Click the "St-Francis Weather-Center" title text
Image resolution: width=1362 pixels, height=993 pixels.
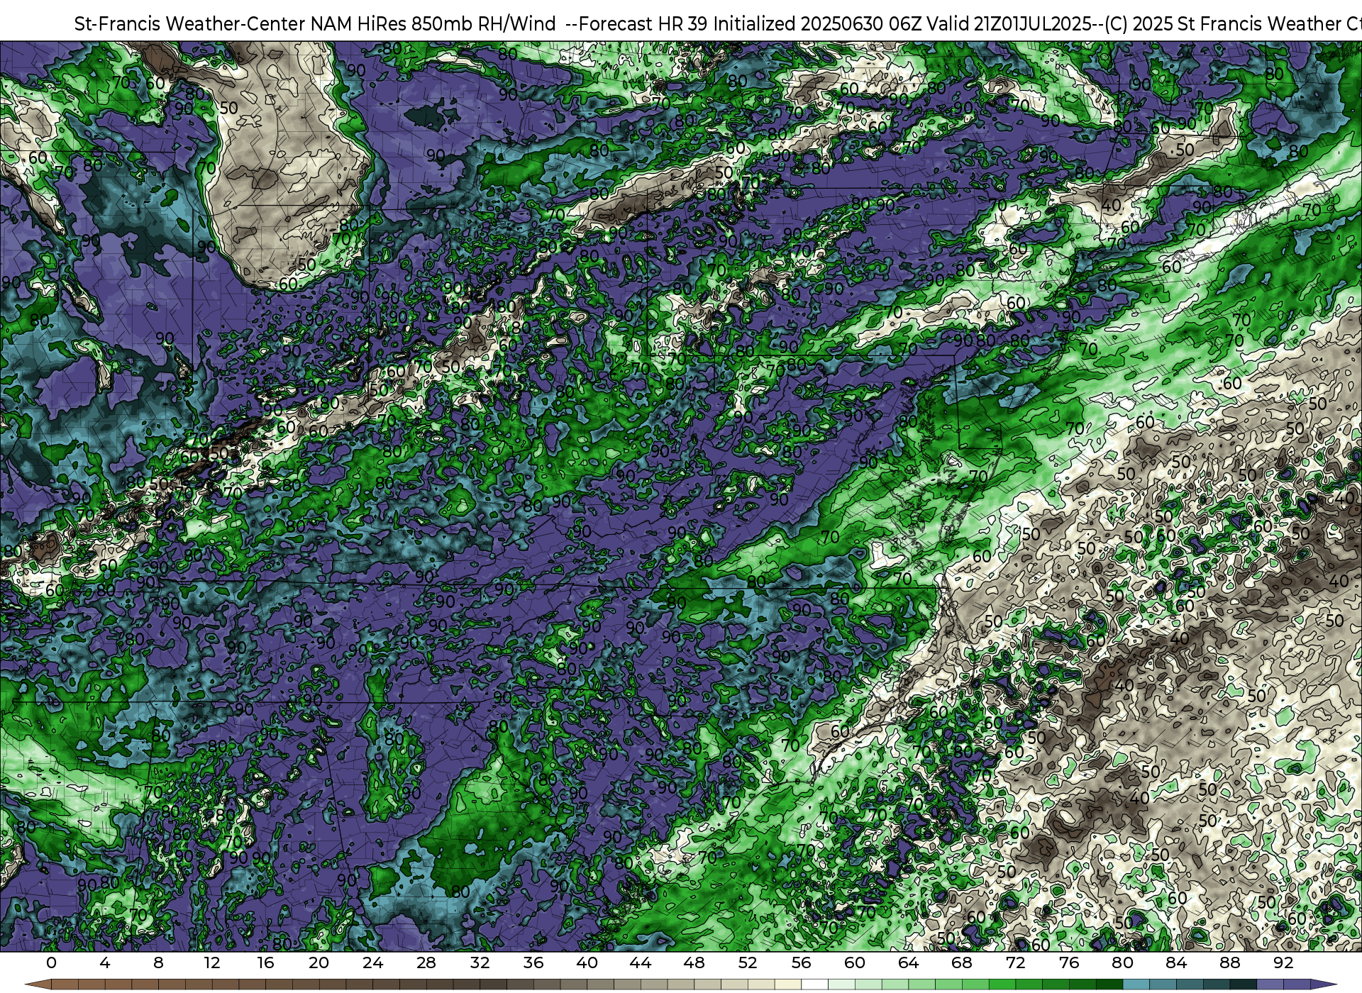[190, 24]
